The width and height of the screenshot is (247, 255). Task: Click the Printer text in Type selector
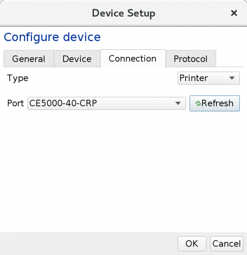(194, 78)
